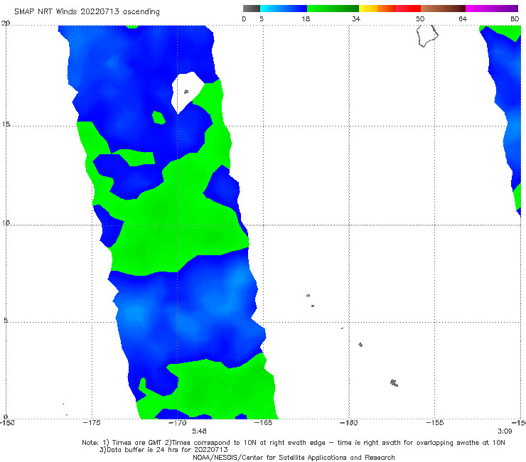Viewport: 526px width, 462px height.
Task: Click the color bar label '50'
Action: click(x=420, y=18)
